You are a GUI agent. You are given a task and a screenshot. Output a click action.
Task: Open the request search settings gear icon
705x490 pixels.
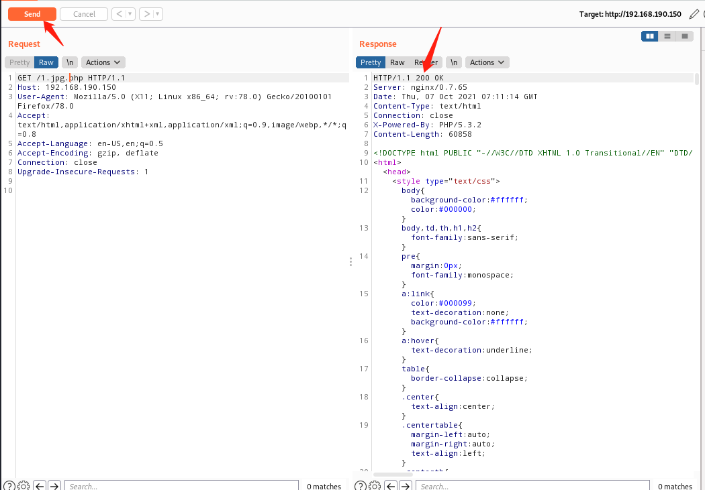click(x=23, y=485)
